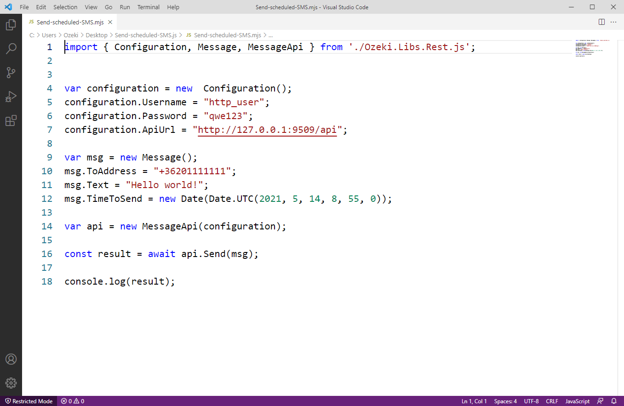Click the Ozeki breadcrumb segment
624x406 pixels.
tap(71, 35)
